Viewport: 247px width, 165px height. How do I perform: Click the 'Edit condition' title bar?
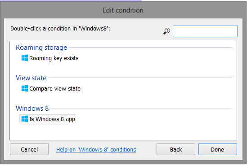(x=123, y=10)
